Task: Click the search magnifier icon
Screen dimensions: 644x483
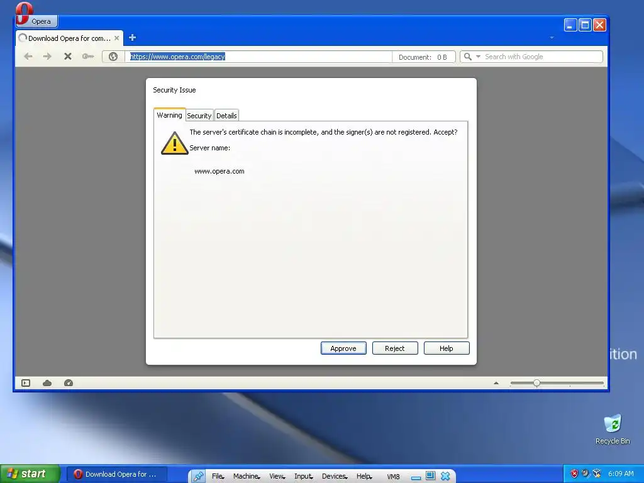Action: [467, 56]
